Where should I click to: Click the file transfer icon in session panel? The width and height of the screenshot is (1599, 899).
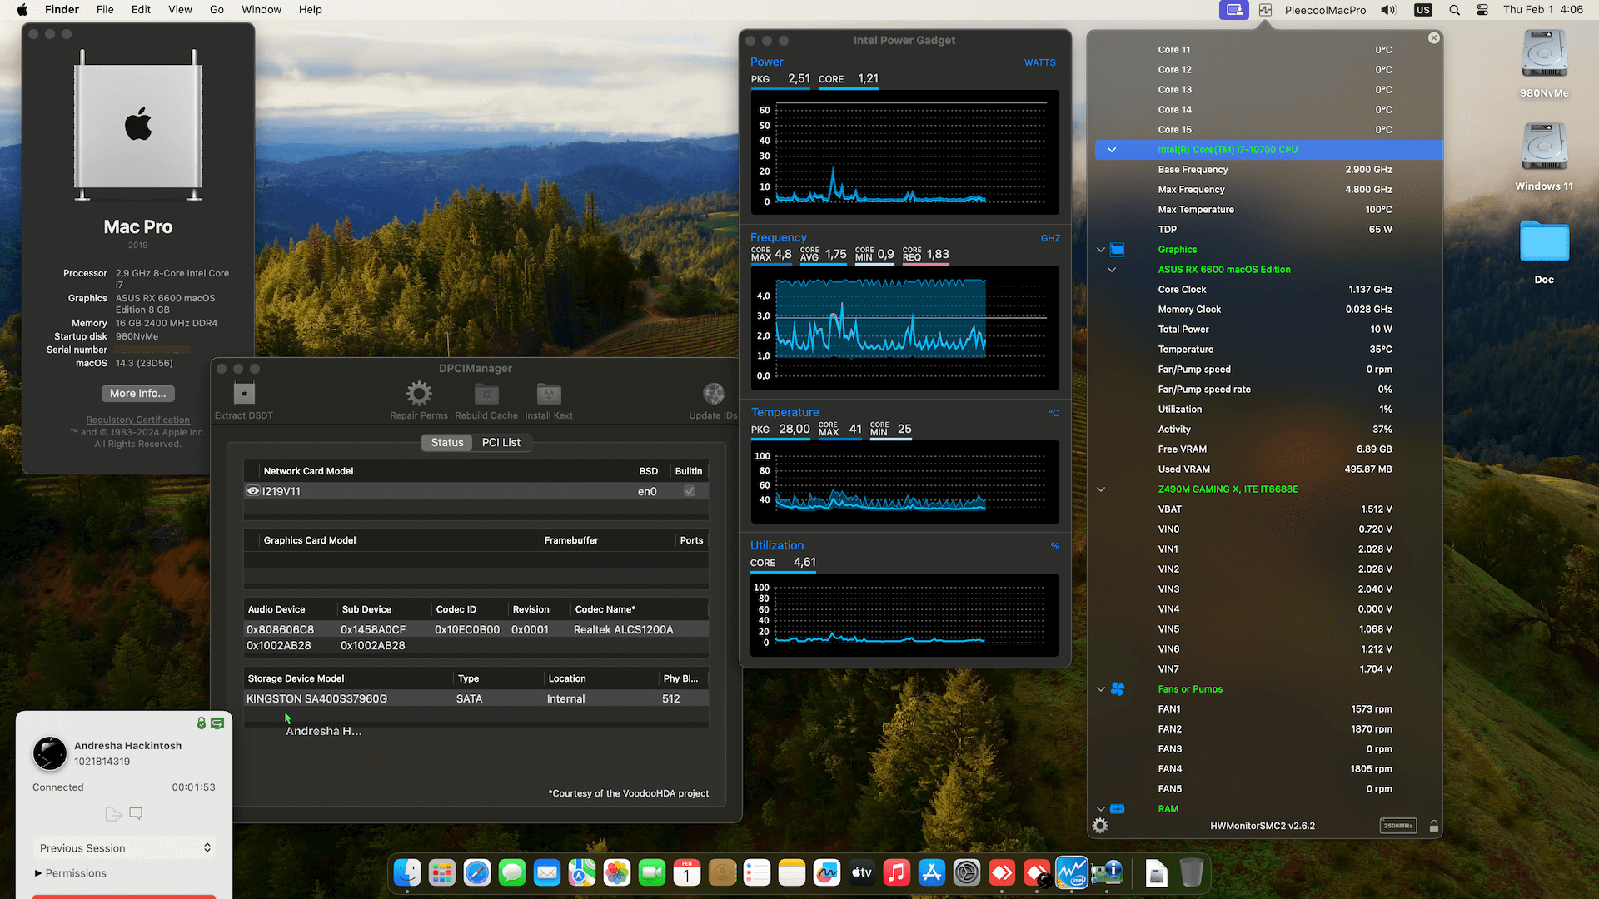coord(113,813)
